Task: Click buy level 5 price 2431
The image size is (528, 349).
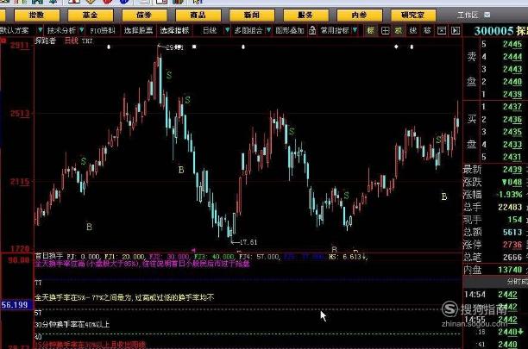Action: coord(512,157)
